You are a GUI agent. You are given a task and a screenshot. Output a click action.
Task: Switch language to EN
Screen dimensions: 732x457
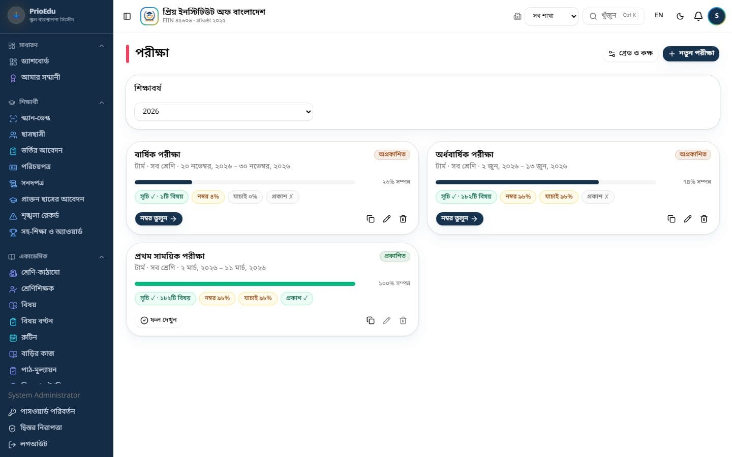coord(659,15)
